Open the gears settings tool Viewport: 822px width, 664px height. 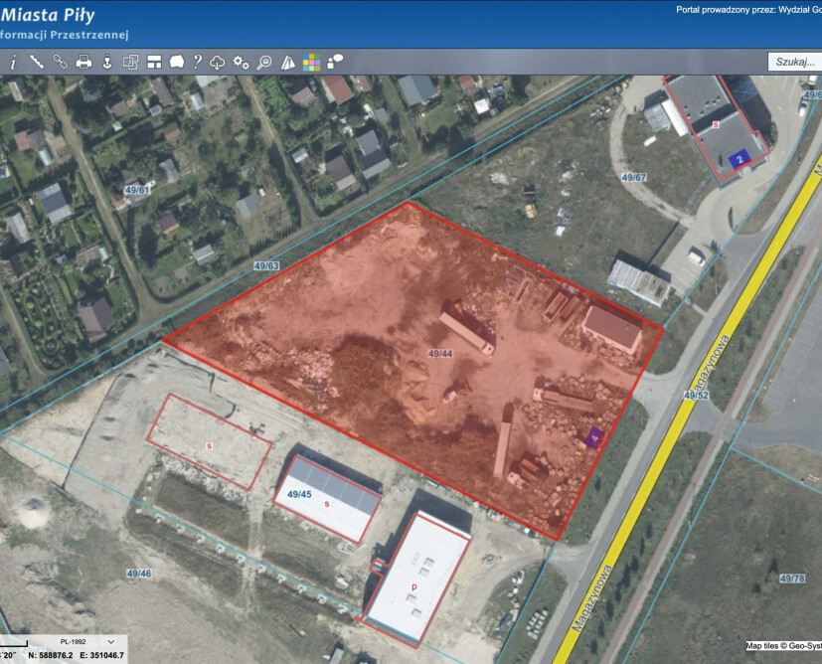241,62
